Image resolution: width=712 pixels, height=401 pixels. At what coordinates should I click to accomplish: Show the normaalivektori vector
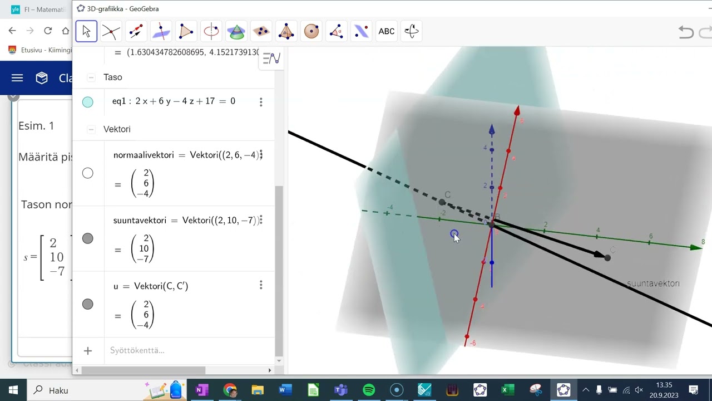(x=88, y=173)
